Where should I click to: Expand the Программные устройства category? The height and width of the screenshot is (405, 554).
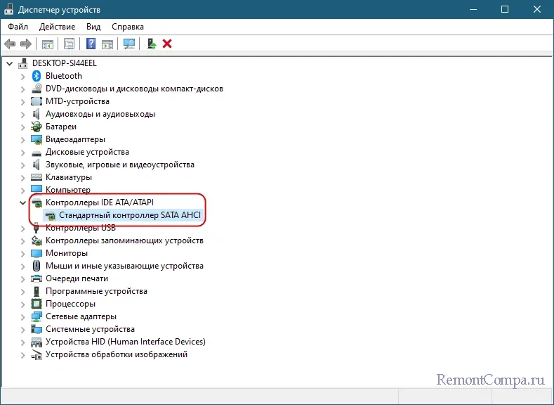[x=23, y=292]
